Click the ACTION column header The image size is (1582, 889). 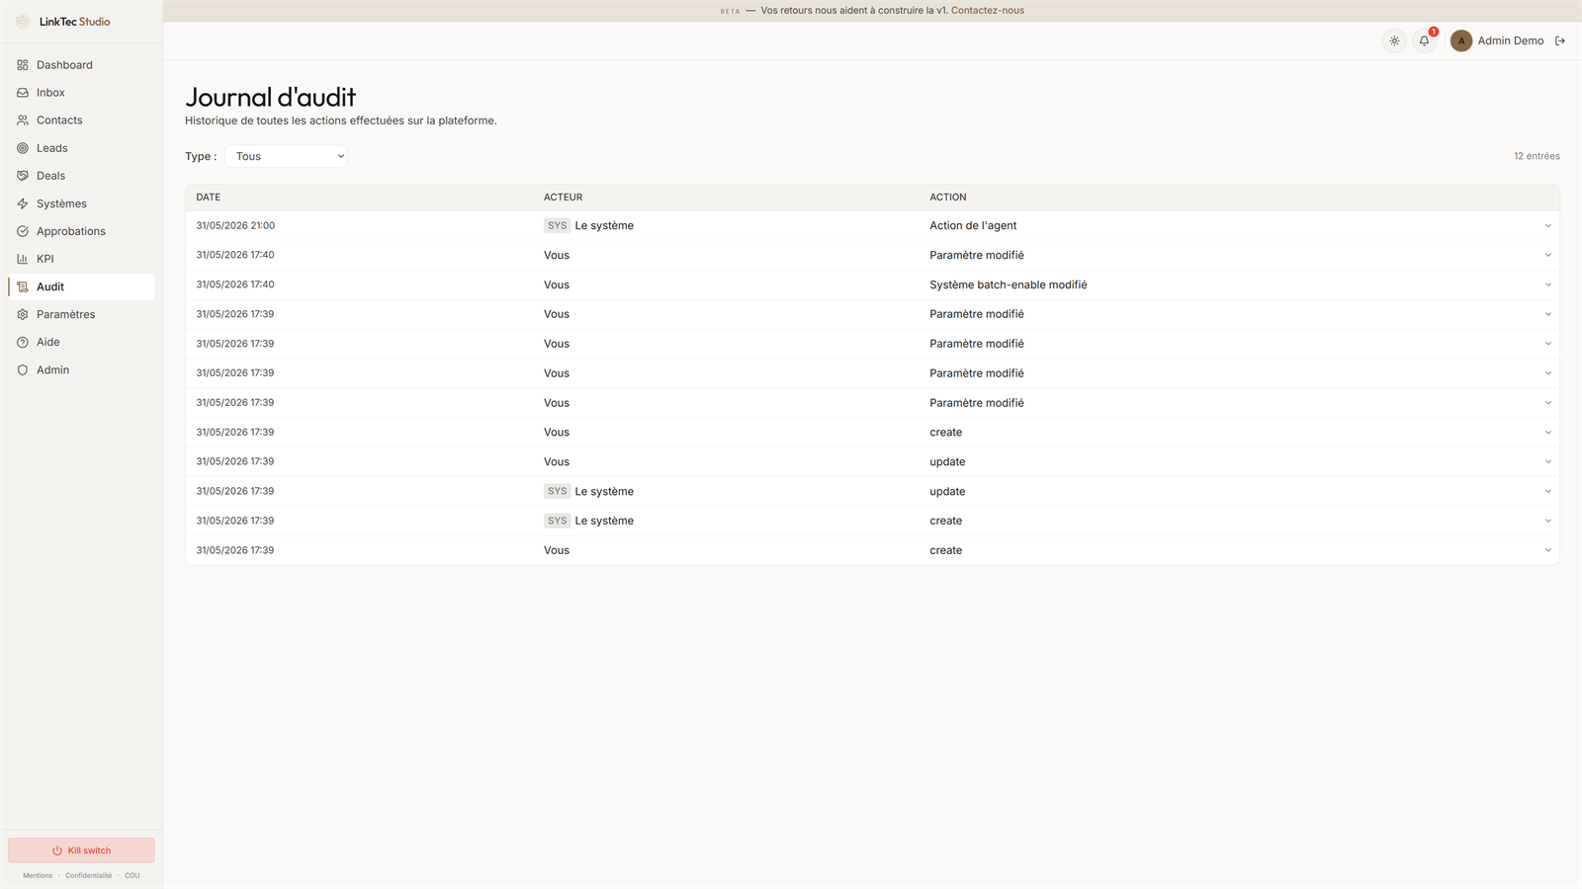pyautogui.click(x=948, y=198)
